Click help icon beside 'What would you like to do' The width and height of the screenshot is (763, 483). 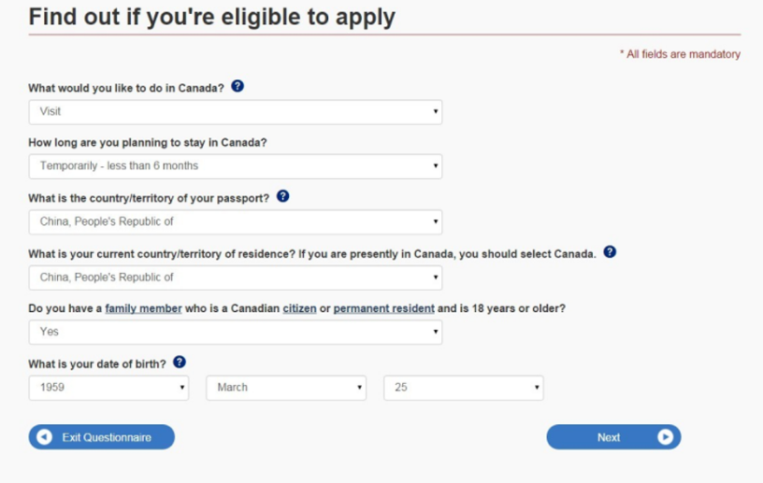pyautogui.click(x=238, y=86)
